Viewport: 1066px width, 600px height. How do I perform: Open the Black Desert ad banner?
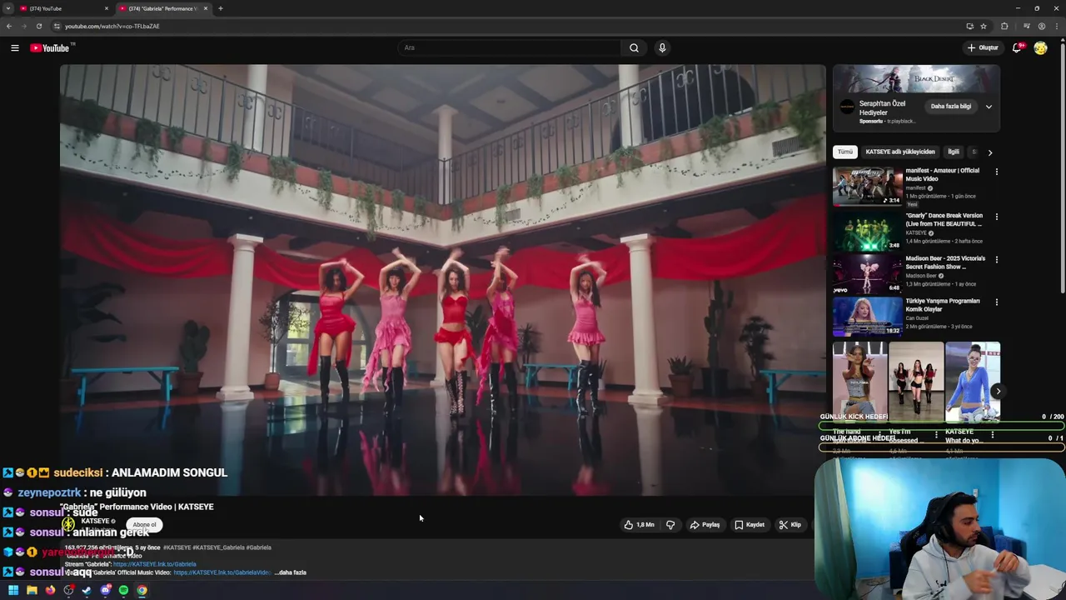[x=916, y=80]
